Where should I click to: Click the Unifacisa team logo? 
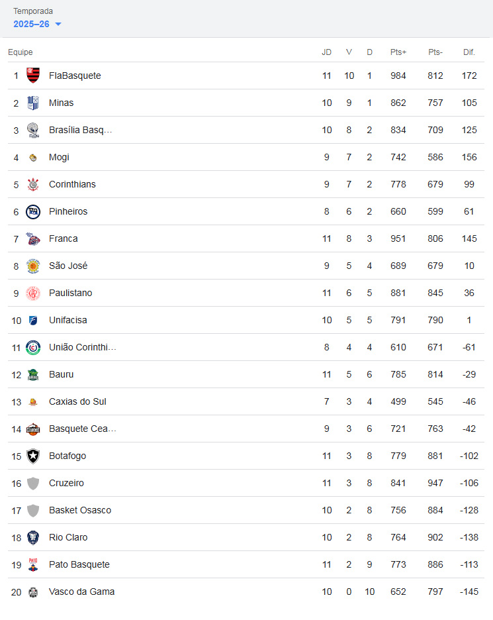point(33,320)
